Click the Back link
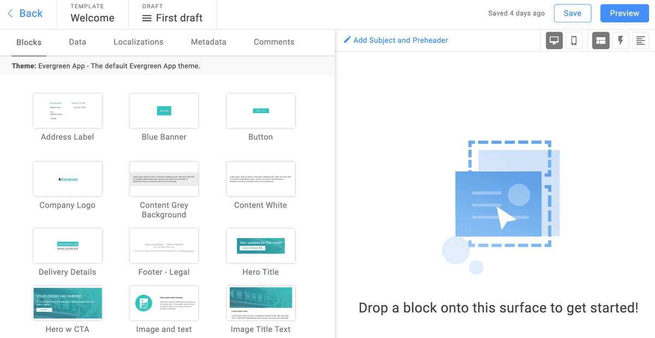 [x=27, y=13]
